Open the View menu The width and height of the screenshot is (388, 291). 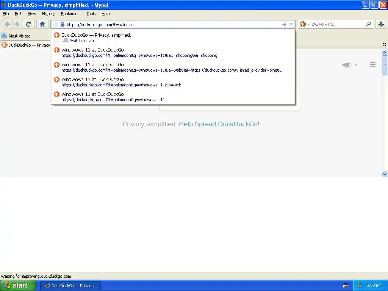(32, 14)
